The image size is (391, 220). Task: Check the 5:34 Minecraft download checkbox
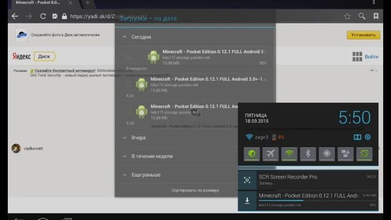pyautogui.click(x=128, y=84)
